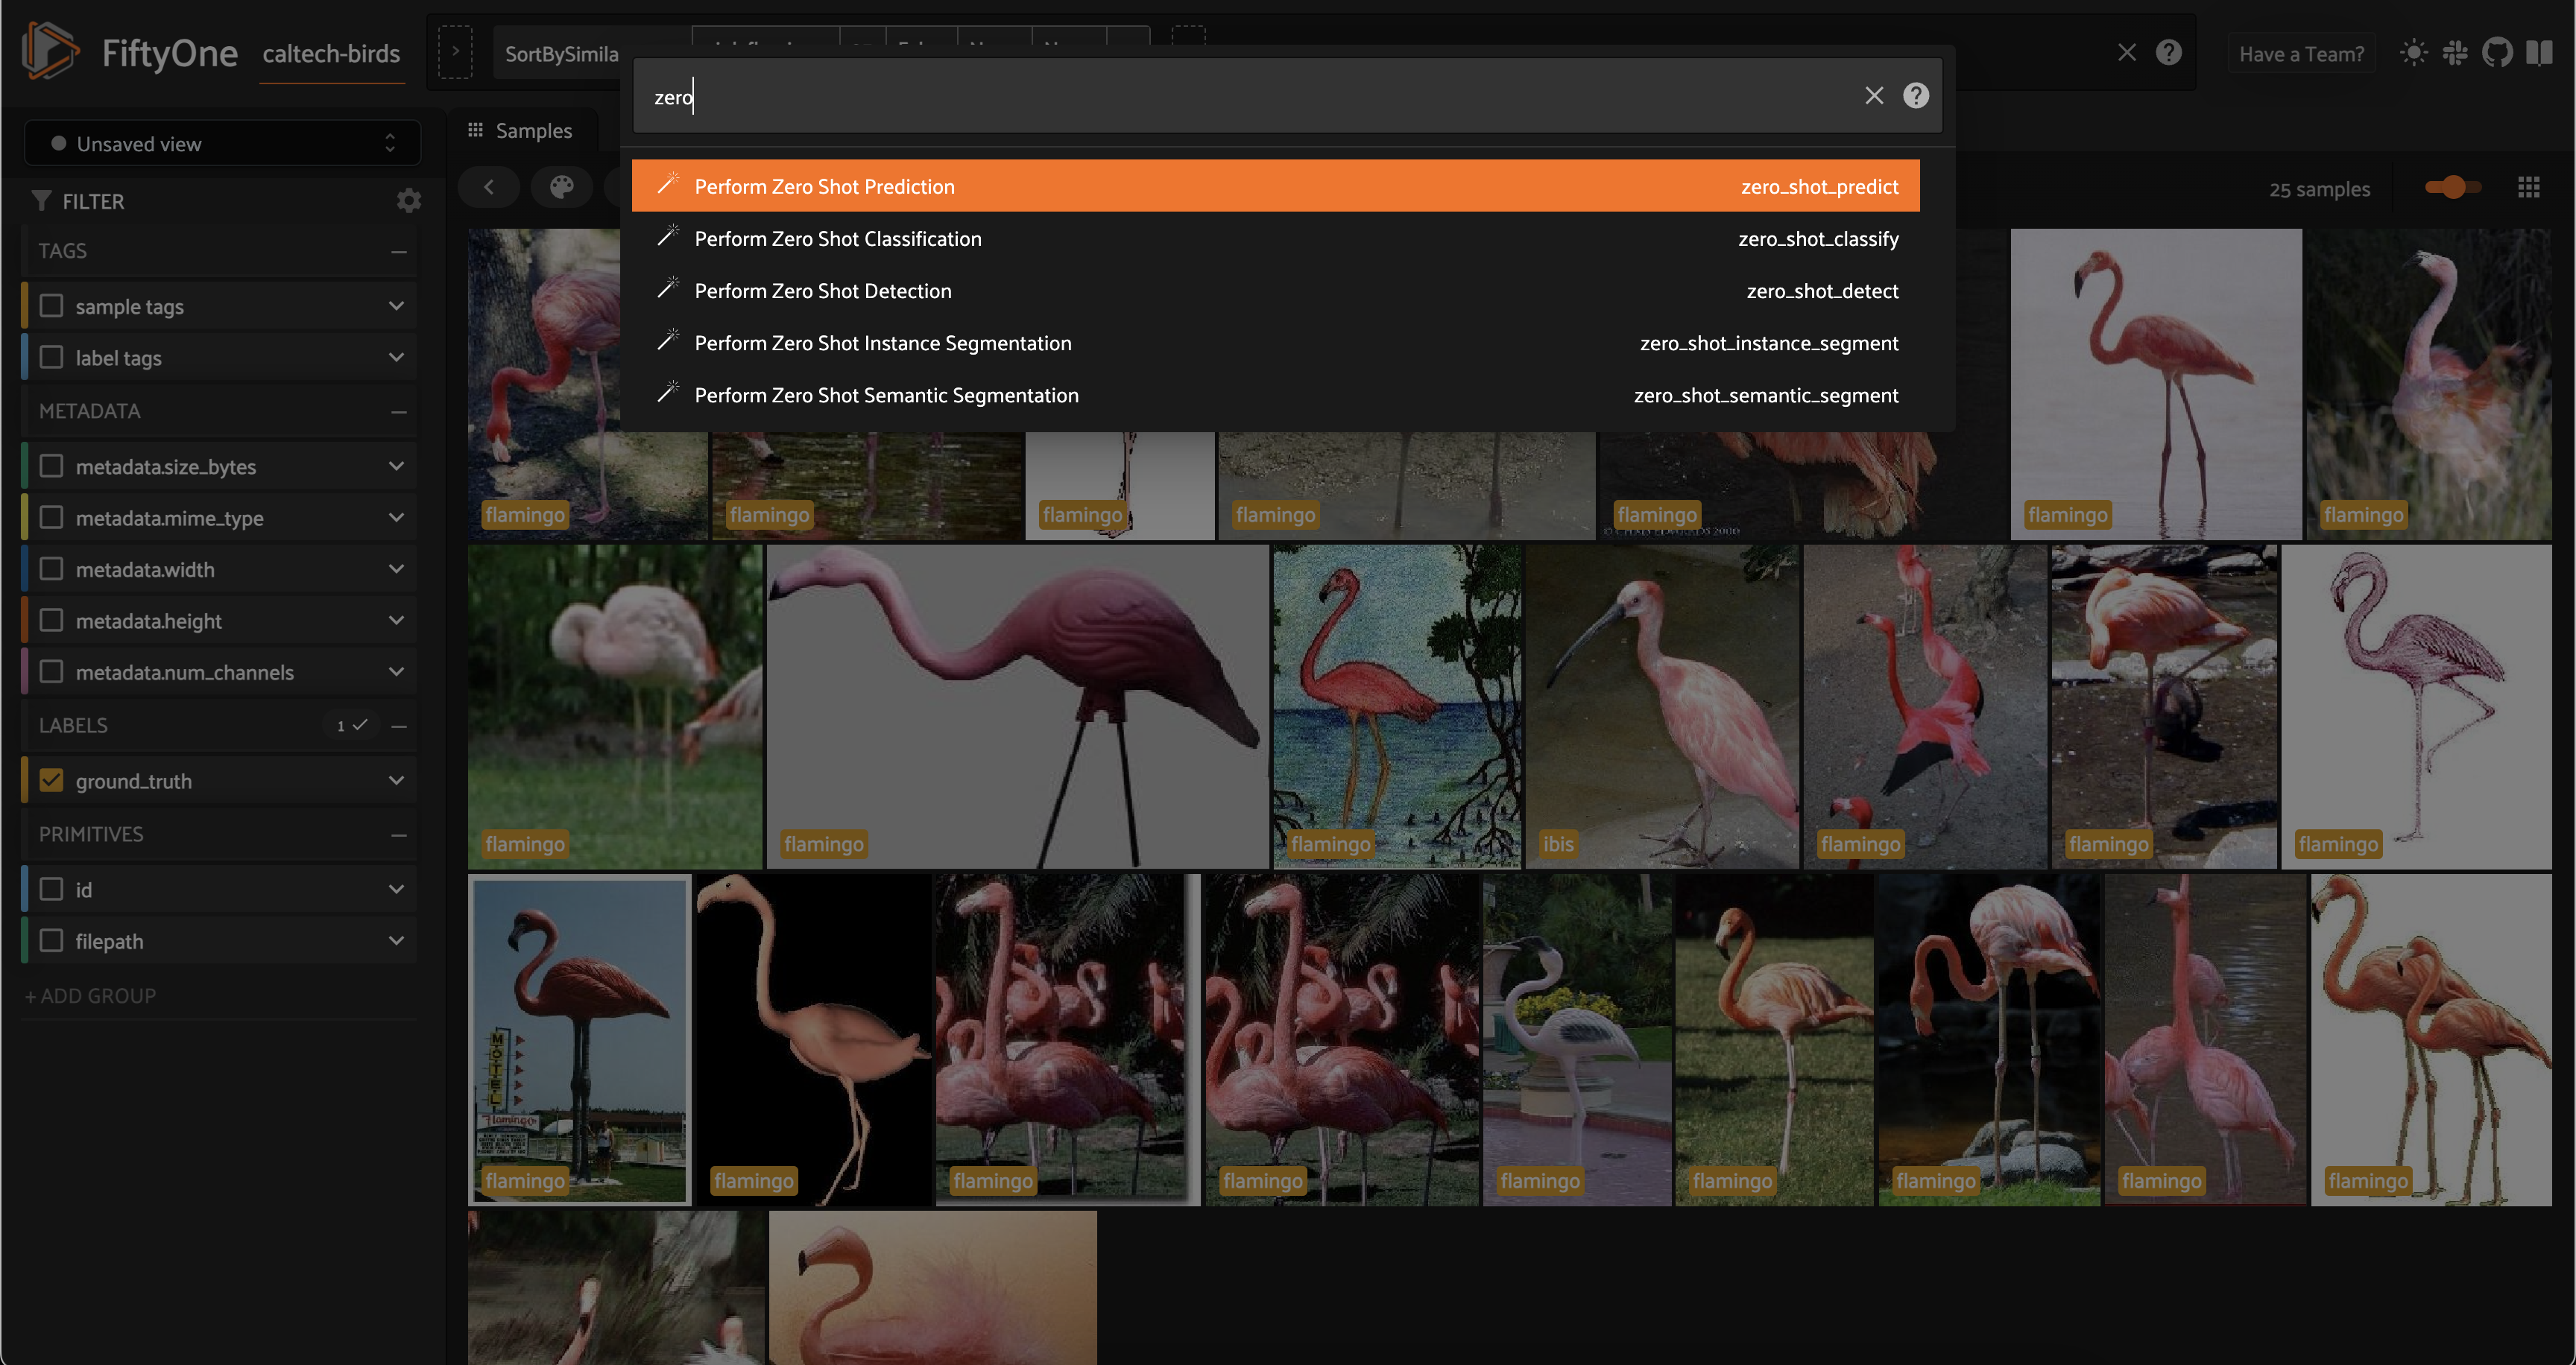
Task: Click the sidebar filter settings gear
Action: tap(408, 201)
